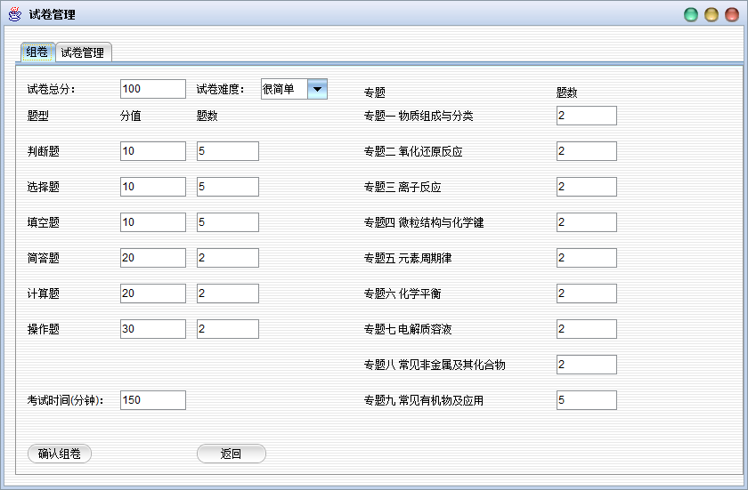Screen dimensions: 748x490
Task: Edit the 简答题 score value field
Action: pyautogui.click(x=152, y=258)
